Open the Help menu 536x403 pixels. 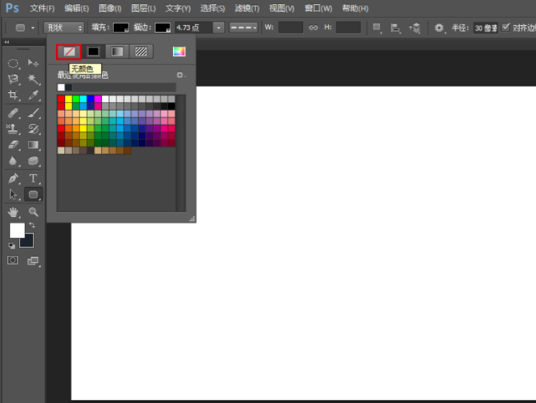tap(355, 8)
